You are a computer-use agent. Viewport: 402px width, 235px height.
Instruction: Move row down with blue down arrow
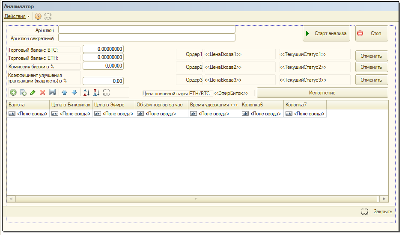[74, 92]
